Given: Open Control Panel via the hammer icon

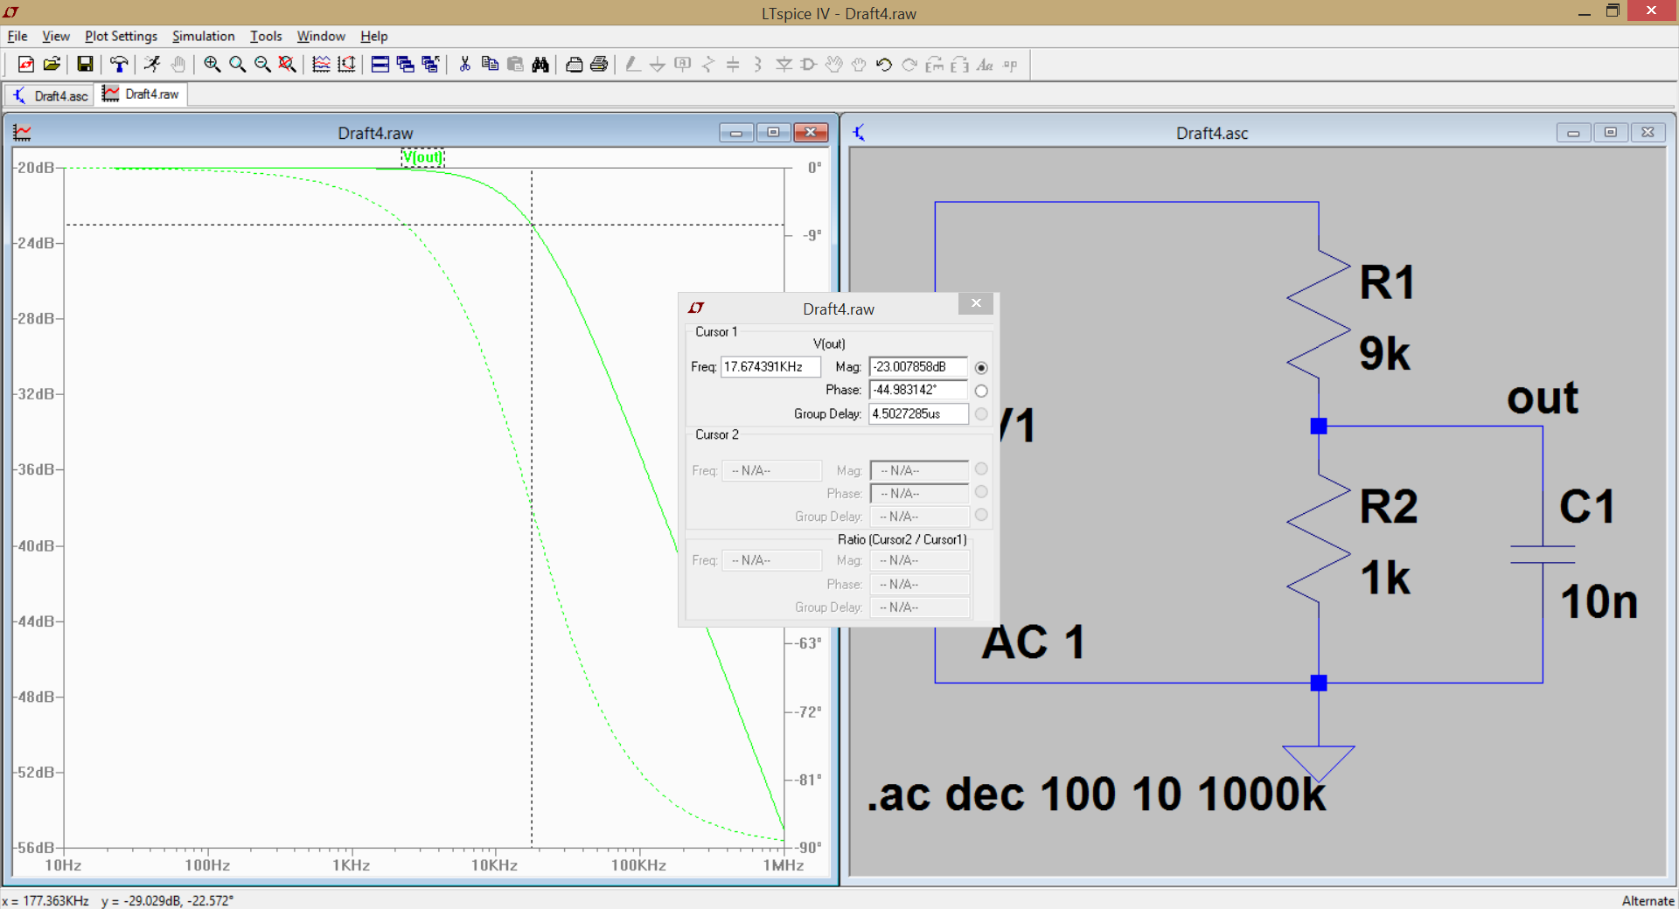Looking at the screenshot, I should tap(118, 64).
